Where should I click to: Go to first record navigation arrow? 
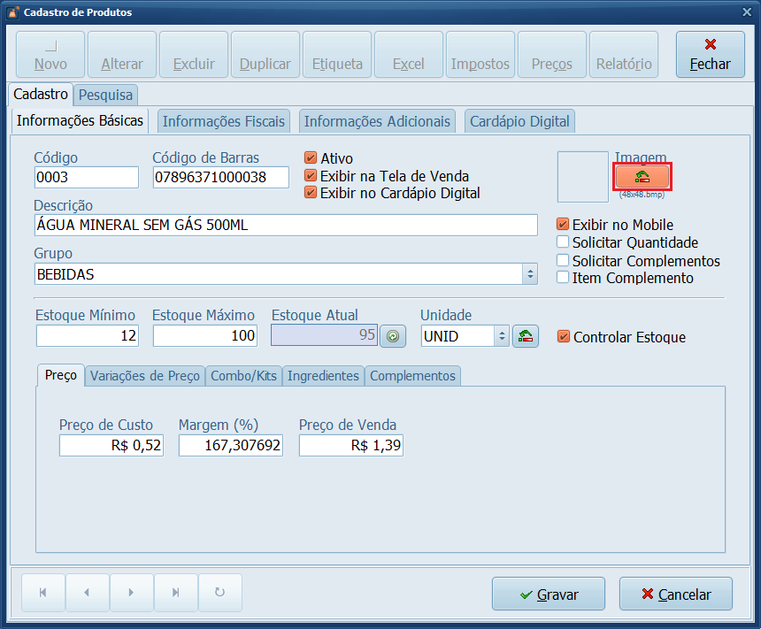(x=42, y=593)
